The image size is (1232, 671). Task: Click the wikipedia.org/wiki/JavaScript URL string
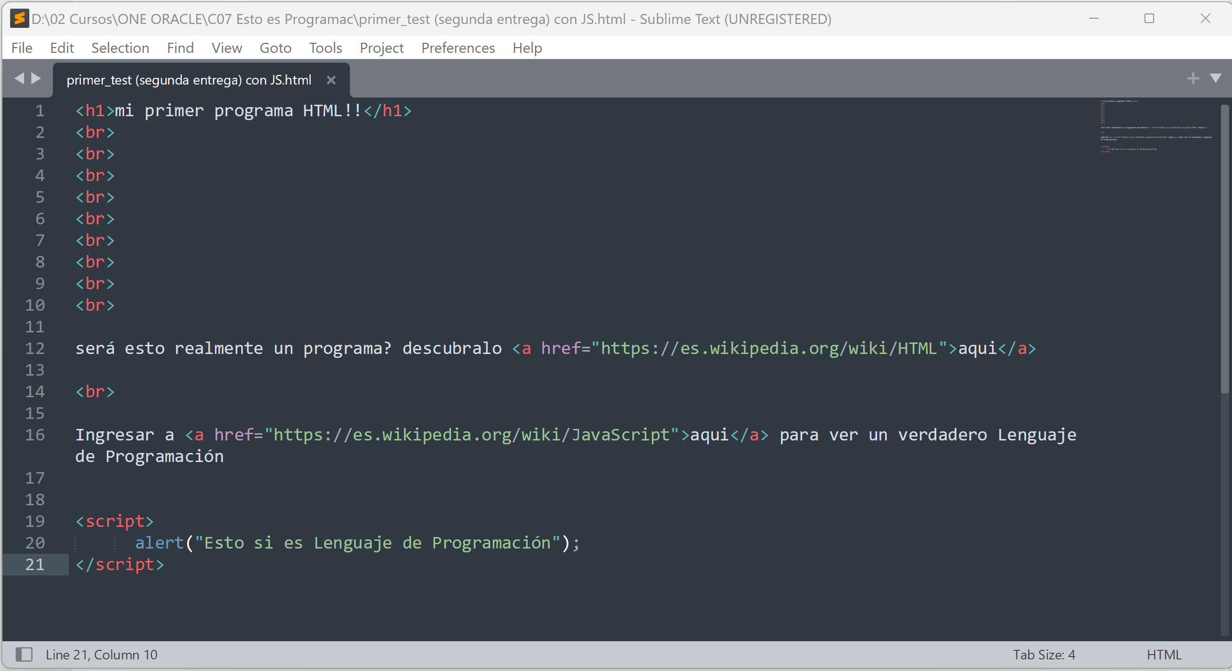coord(472,435)
